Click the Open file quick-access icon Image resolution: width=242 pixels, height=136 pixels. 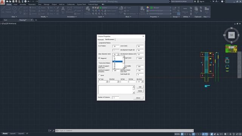tap(10, 2)
